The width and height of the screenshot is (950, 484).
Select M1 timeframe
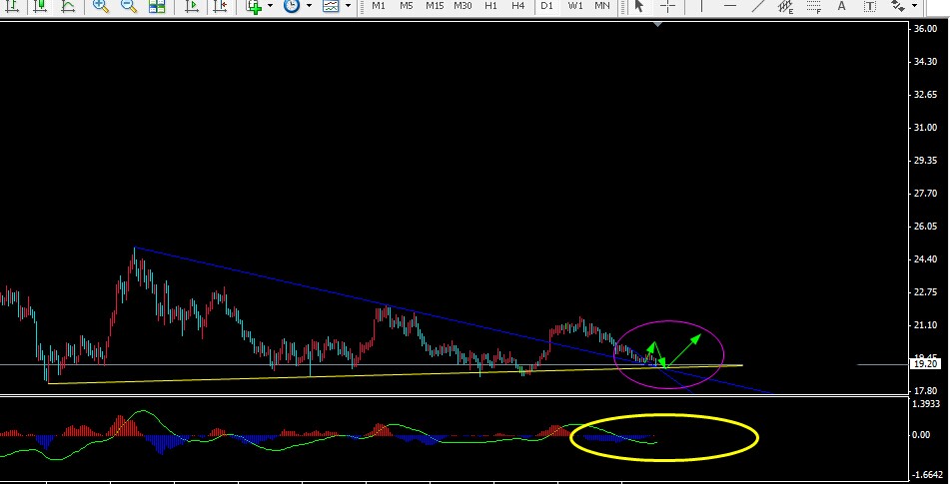pos(379,5)
